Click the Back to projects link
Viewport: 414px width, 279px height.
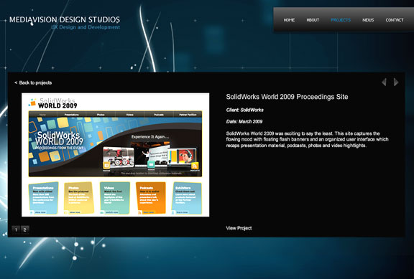33,82
